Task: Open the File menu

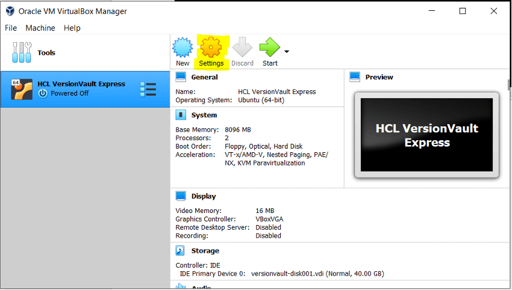Action: point(11,28)
